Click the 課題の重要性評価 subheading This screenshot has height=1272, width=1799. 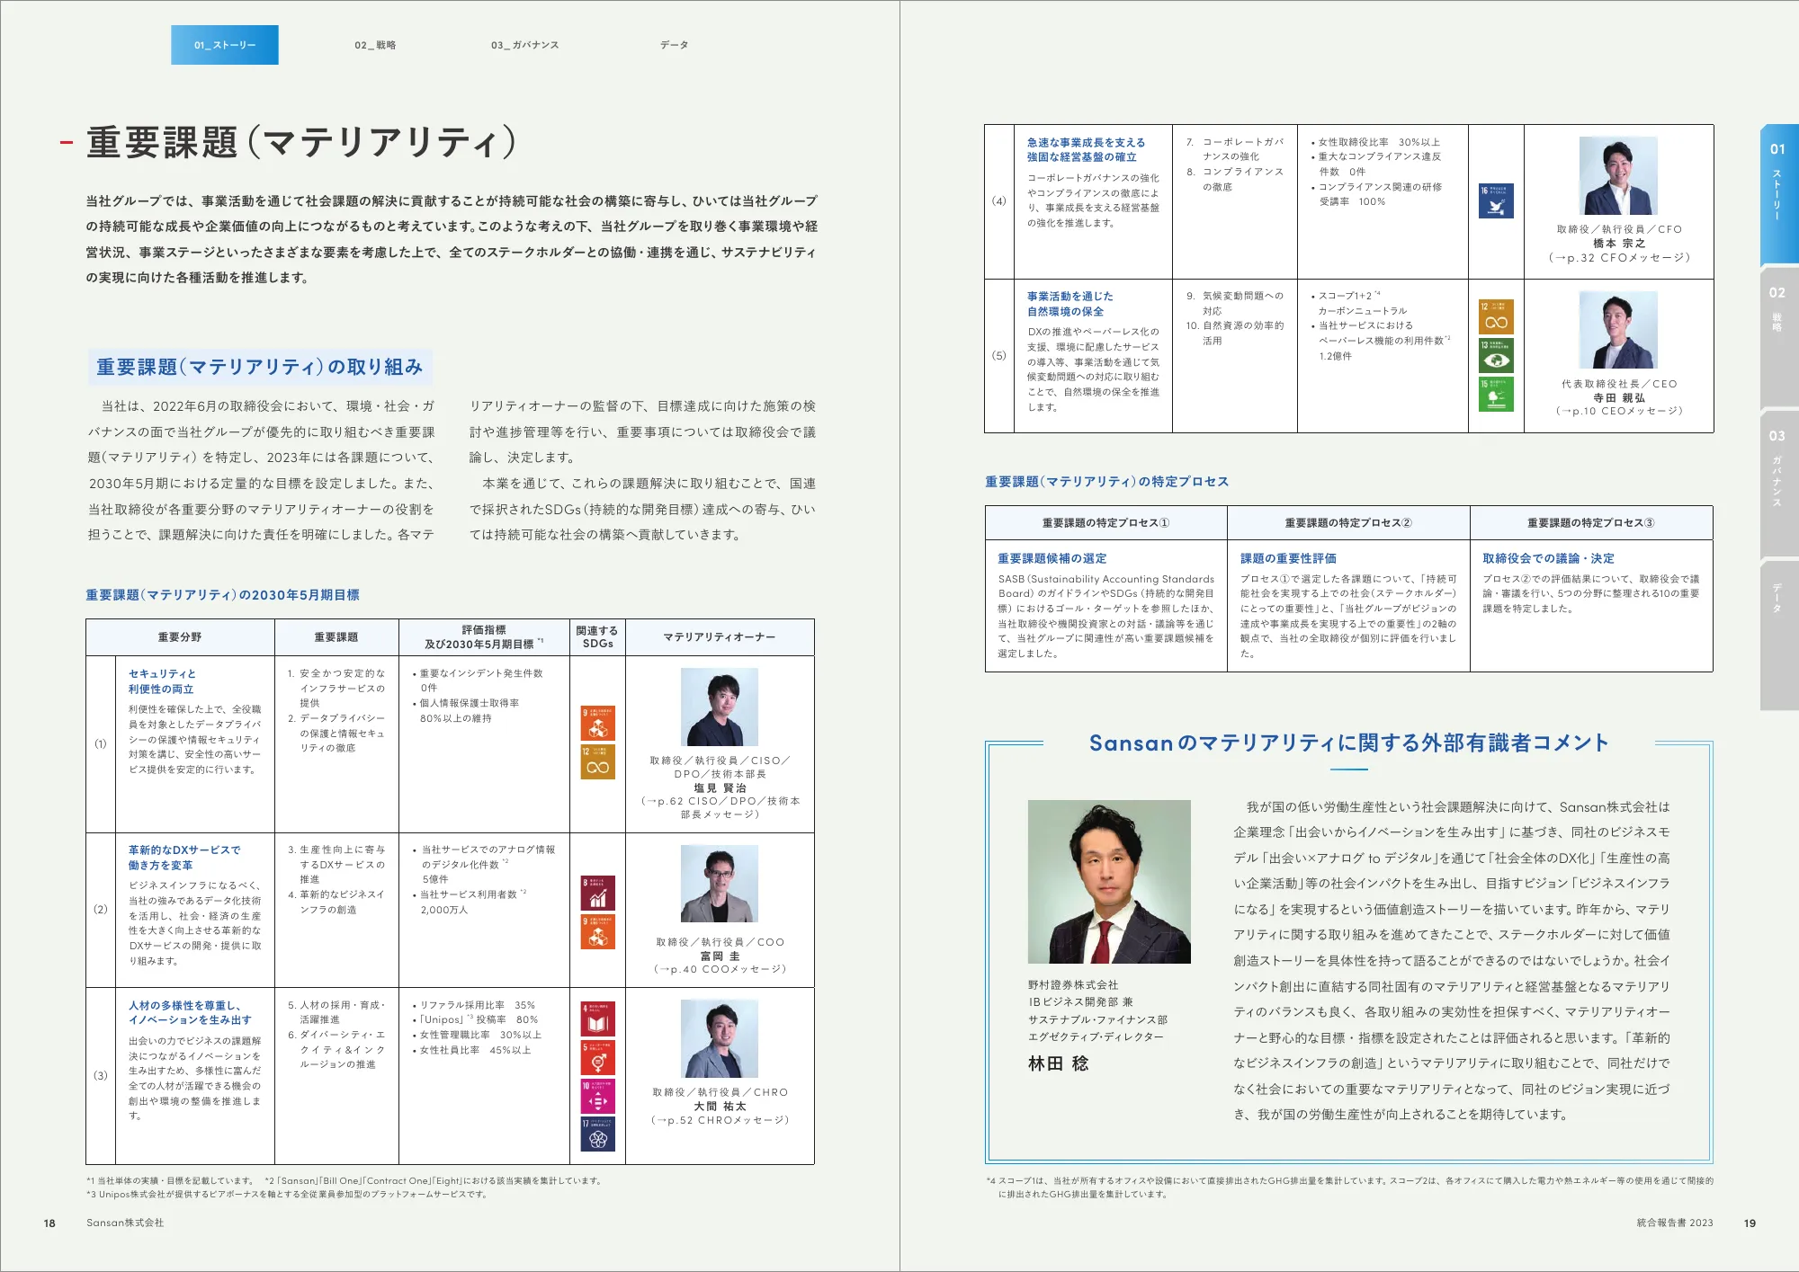click(x=1288, y=558)
